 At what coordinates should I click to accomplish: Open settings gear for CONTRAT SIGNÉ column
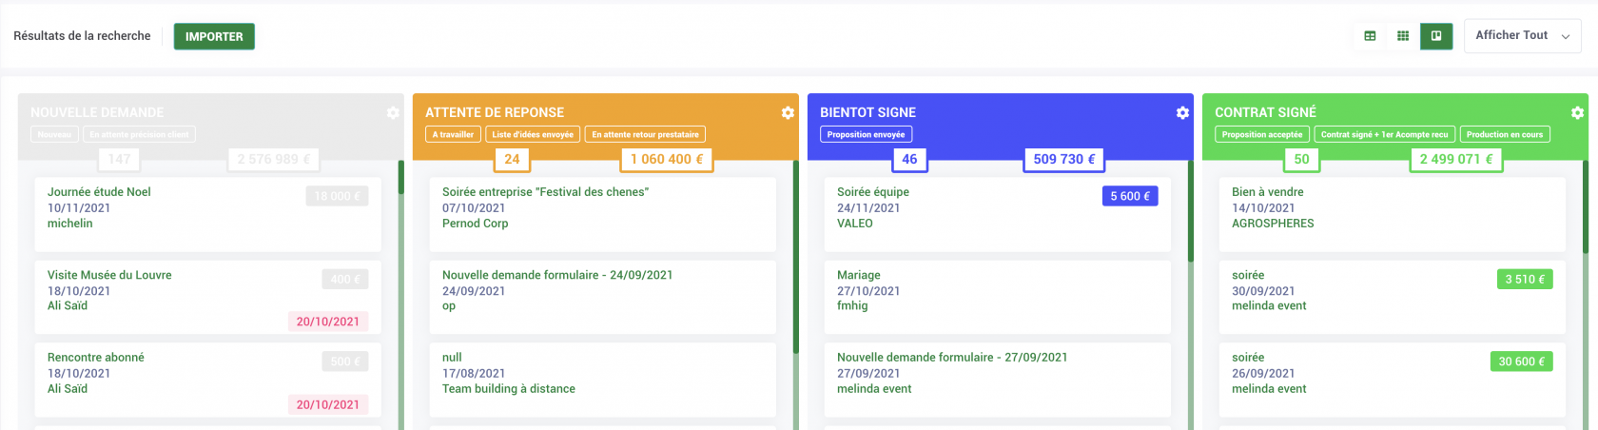[1577, 113]
